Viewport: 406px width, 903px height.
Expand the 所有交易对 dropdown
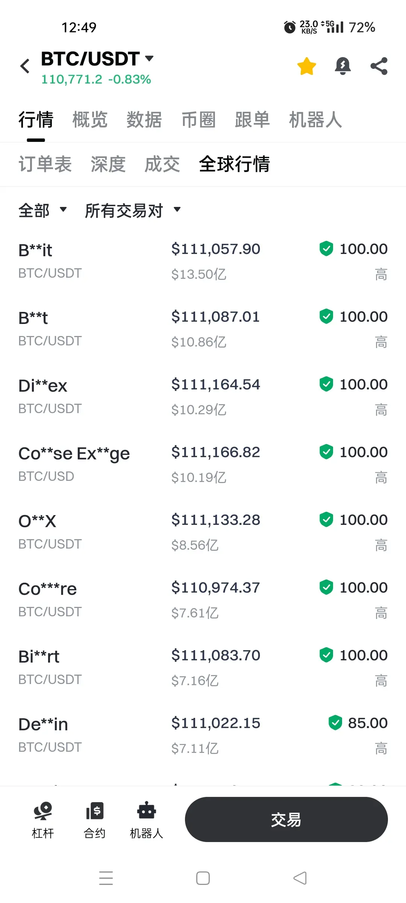pyautogui.click(x=133, y=210)
